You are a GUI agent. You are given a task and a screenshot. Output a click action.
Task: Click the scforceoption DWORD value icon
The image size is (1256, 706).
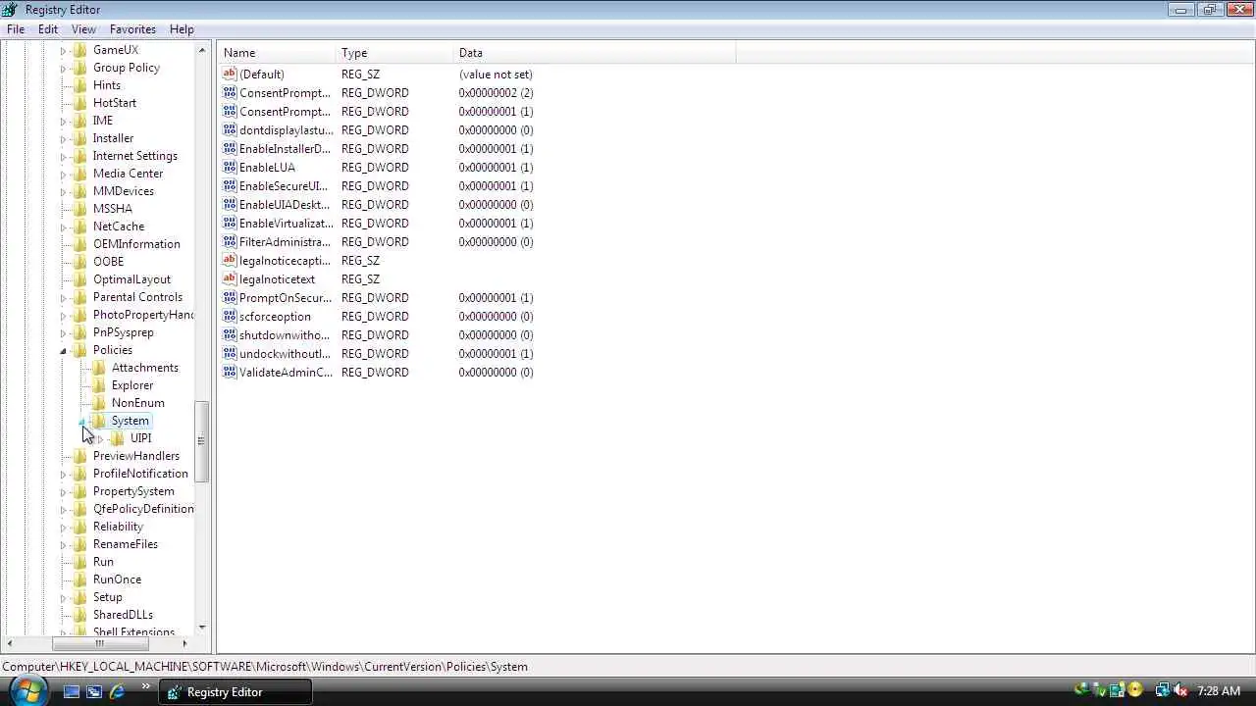[x=230, y=317]
